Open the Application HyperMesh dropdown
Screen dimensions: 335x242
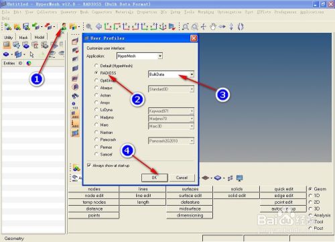click(x=139, y=56)
